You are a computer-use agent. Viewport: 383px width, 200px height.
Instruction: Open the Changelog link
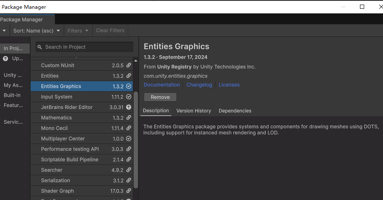[199, 85]
